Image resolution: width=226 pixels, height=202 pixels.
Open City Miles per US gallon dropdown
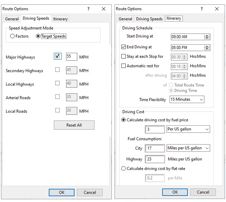tap(188, 148)
